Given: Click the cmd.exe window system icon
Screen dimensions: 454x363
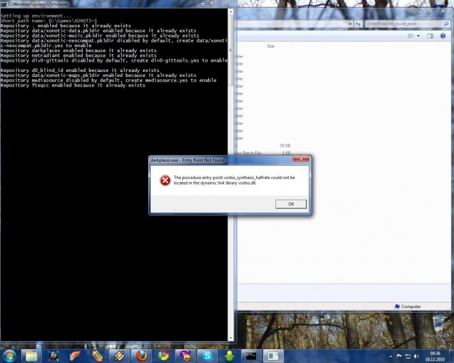Looking at the screenshot, I should tap(4, 4).
